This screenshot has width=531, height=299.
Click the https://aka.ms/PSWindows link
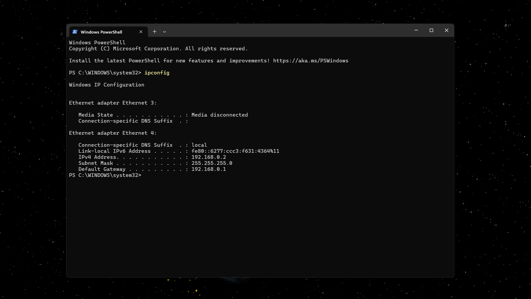(311, 61)
